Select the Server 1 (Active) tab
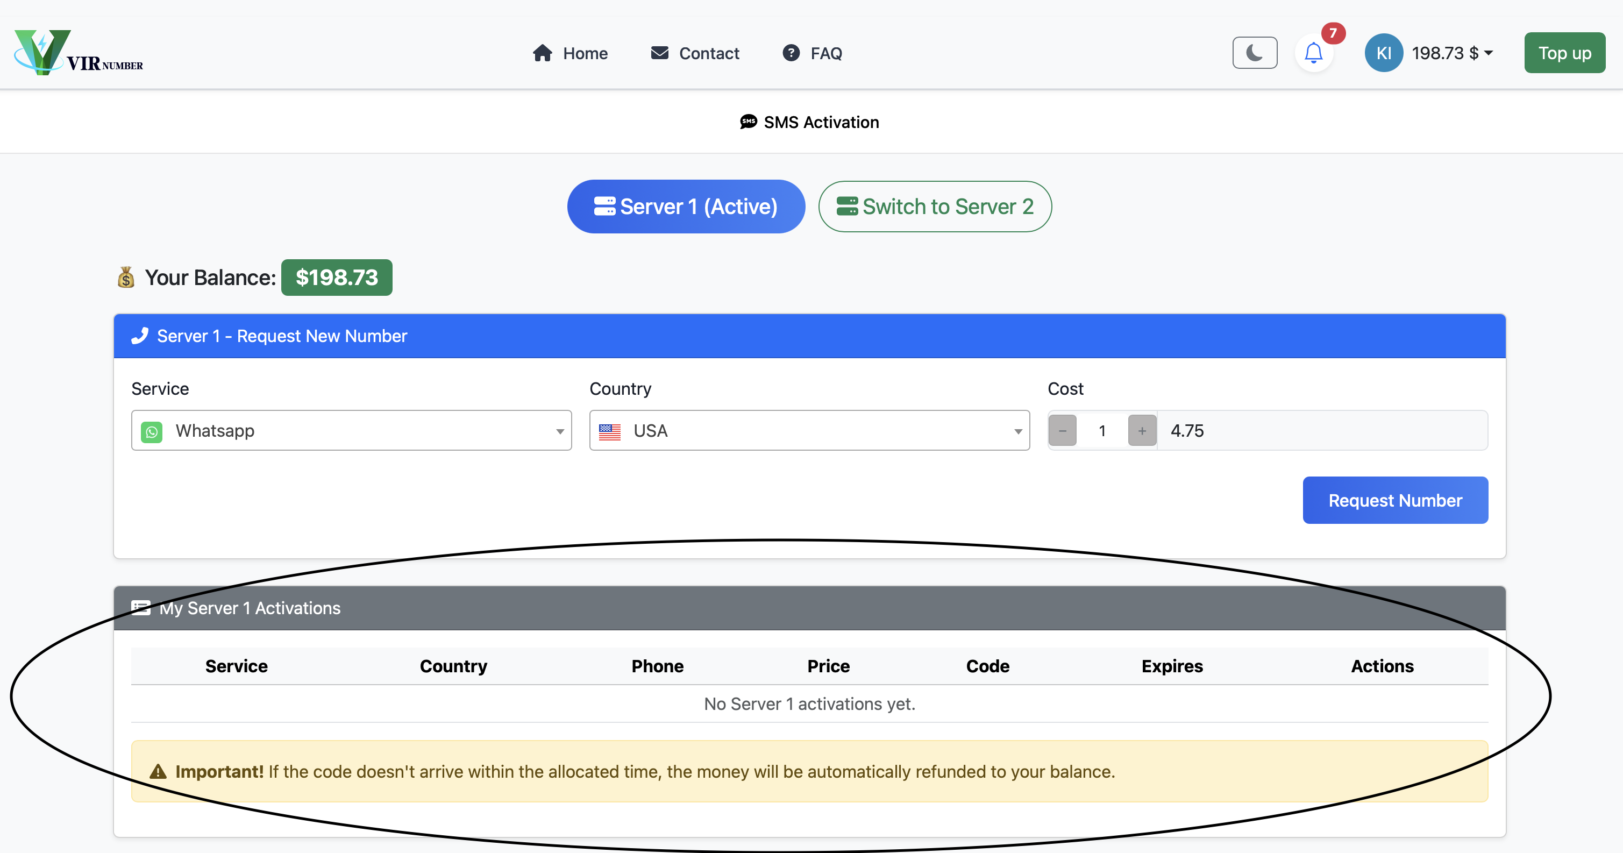The height and width of the screenshot is (853, 1623). tap(686, 207)
